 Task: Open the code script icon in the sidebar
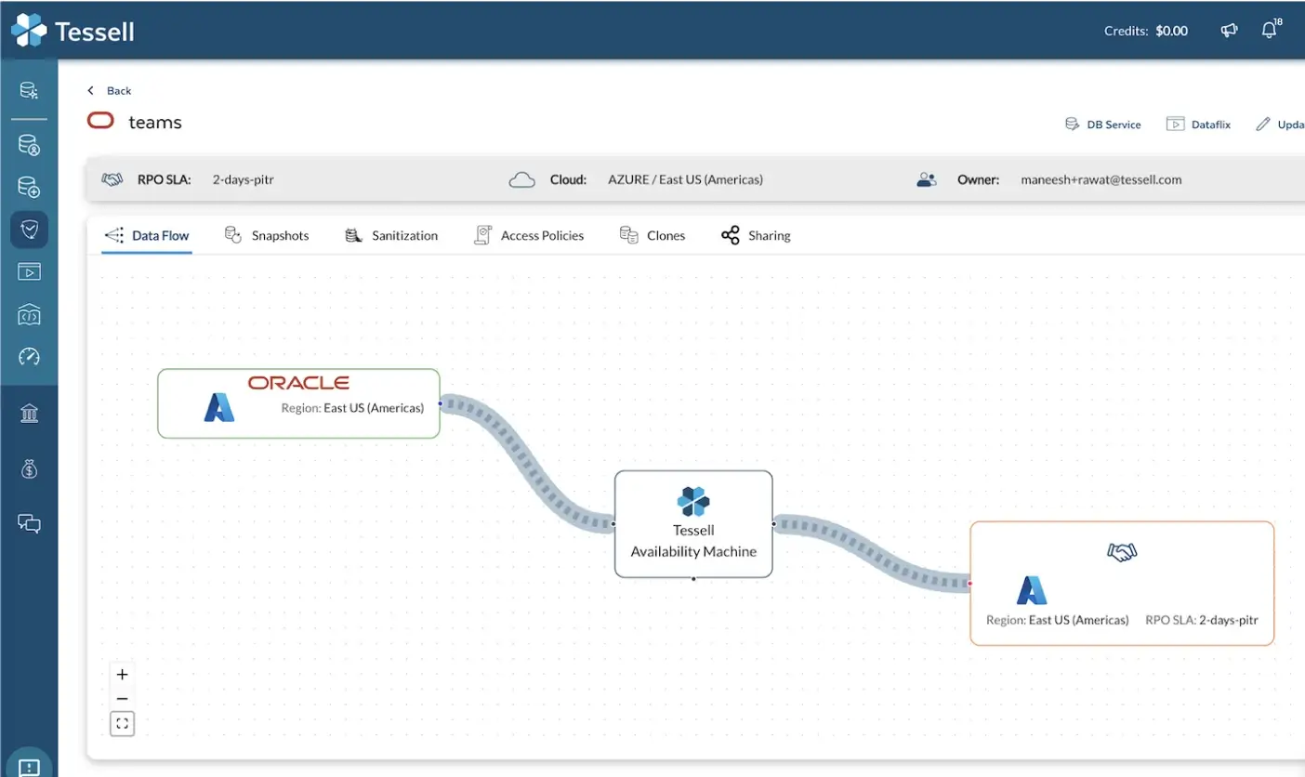29,315
